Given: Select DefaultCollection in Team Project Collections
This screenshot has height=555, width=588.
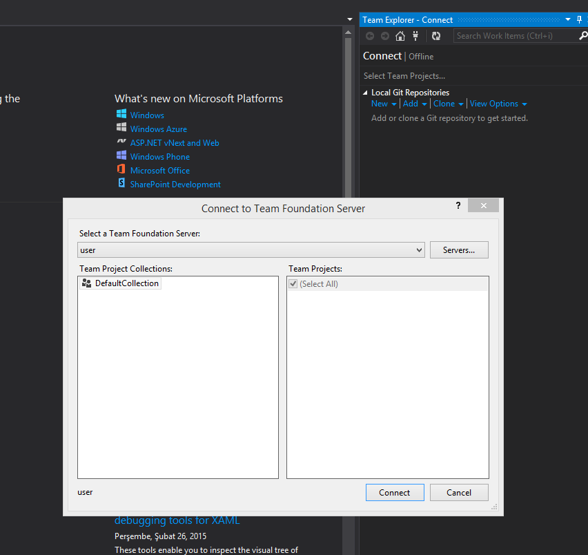Looking at the screenshot, I should 121,283.
